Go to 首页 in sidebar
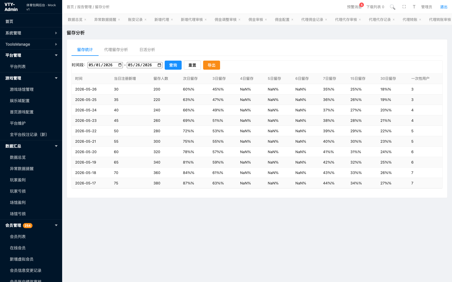The height and width of the screenshot is (282, 452). click(31, 21)
